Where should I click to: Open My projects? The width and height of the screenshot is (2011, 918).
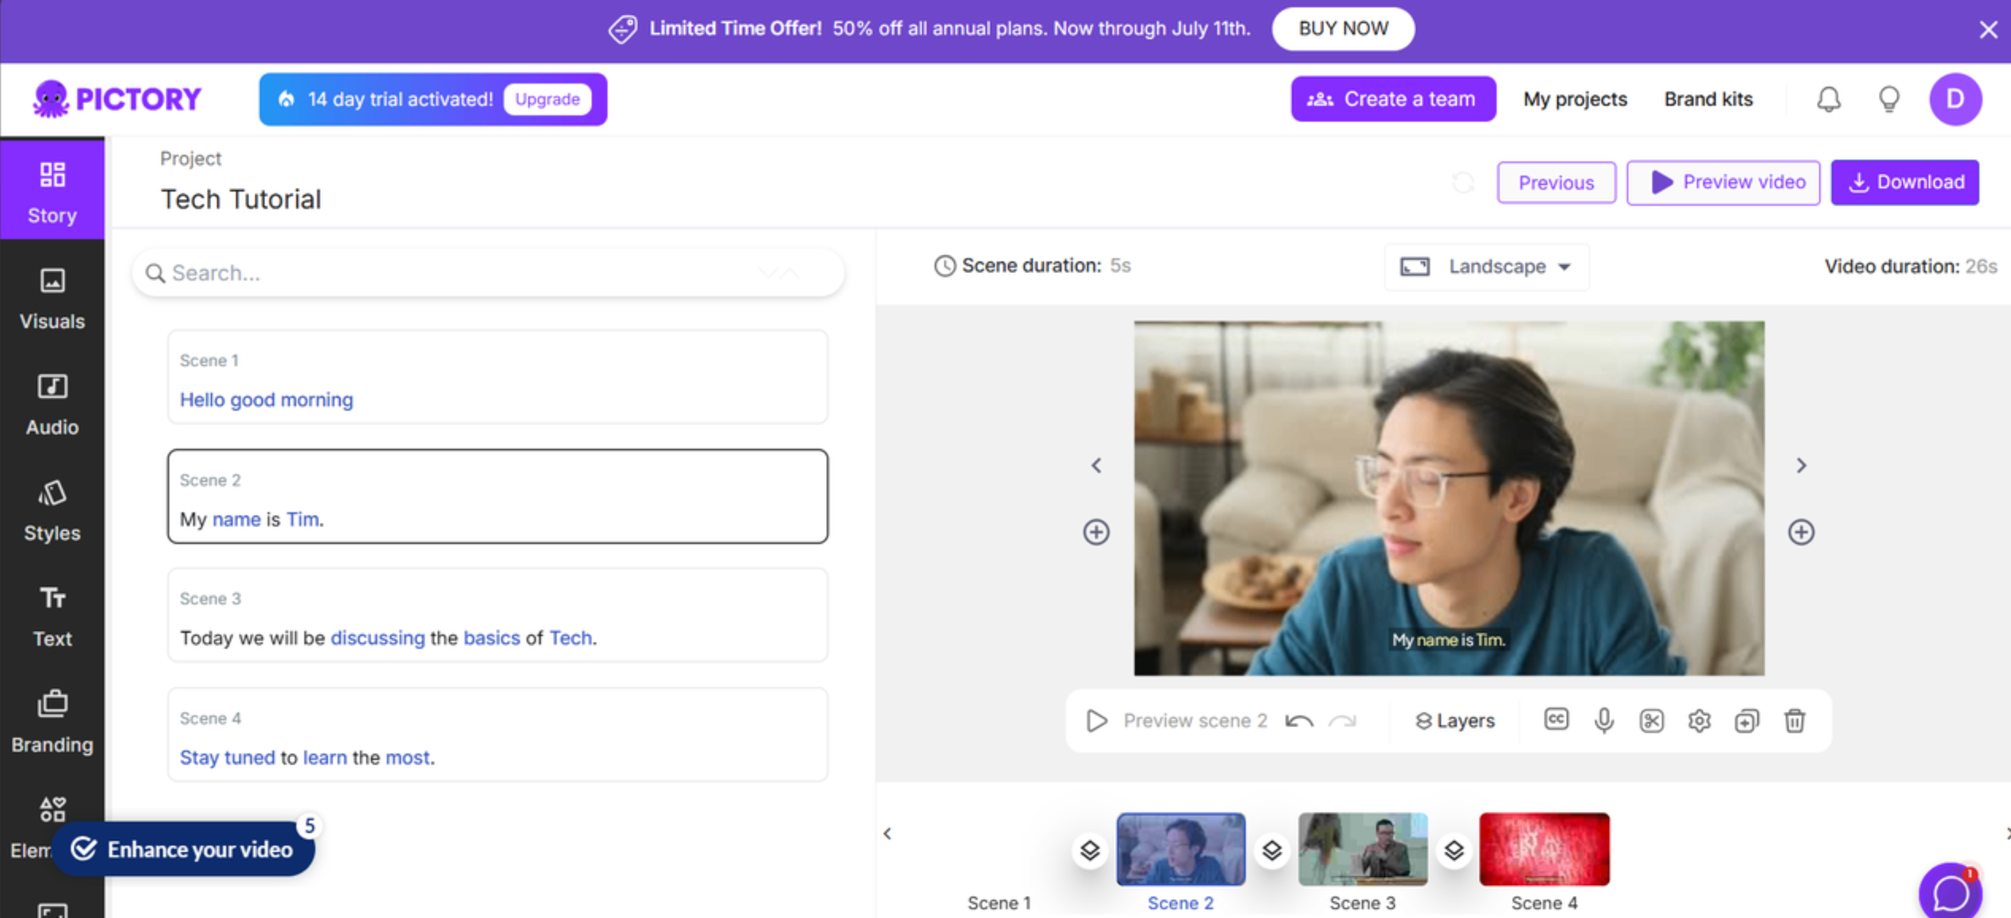[1575, 99]
